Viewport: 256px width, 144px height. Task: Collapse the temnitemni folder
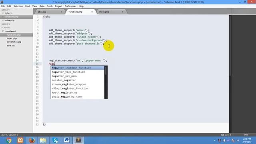3,31
